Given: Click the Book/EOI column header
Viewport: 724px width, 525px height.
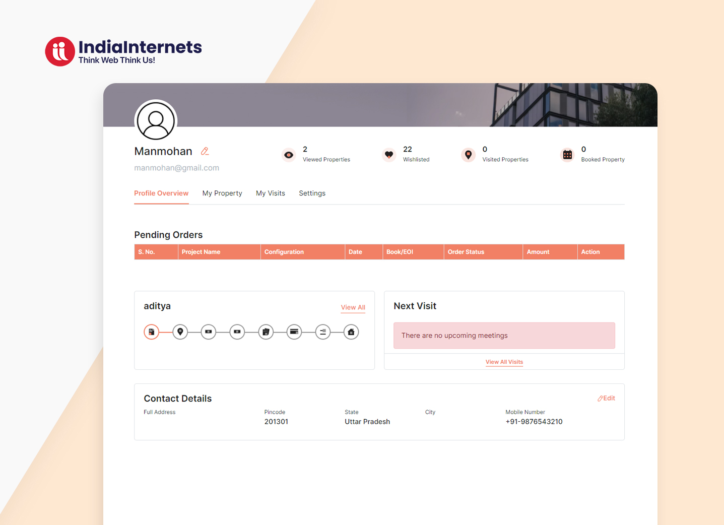Looking at the screenshot, I should [413, 252].
